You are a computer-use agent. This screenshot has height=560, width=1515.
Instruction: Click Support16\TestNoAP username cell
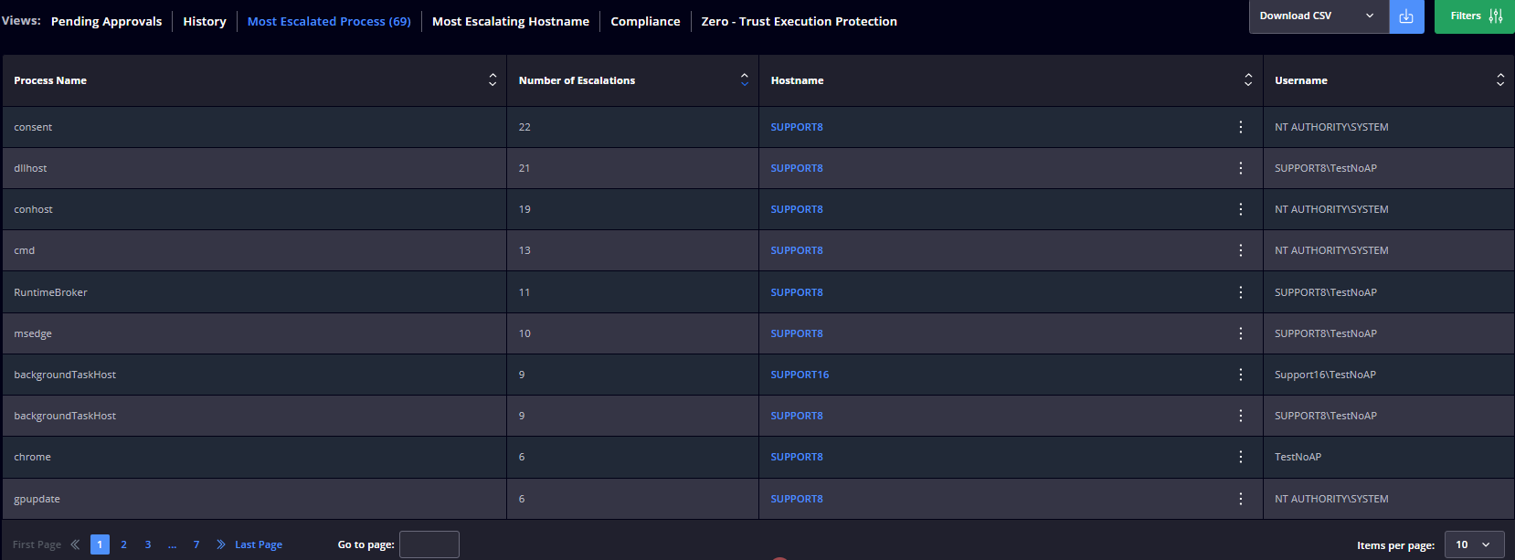[x=1389, y=375]
